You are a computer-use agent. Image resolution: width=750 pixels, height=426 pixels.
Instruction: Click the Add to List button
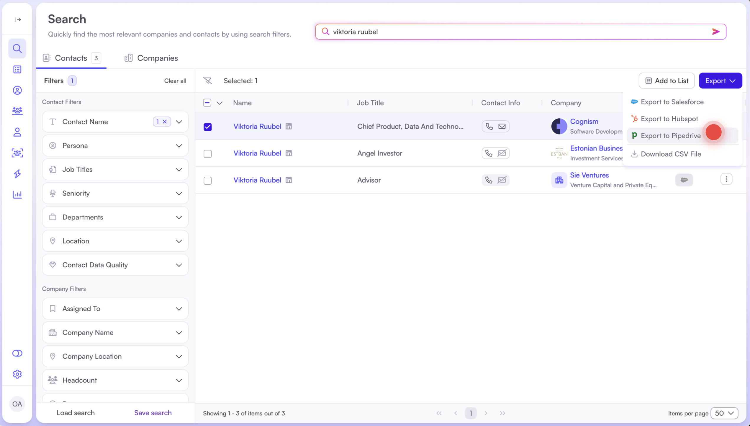[x=667, y=81]
